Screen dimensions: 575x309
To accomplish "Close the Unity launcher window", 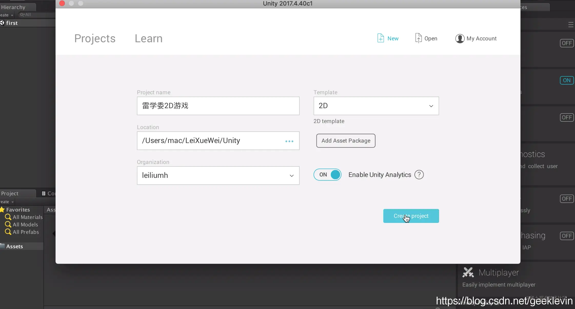I will (62, 3).
